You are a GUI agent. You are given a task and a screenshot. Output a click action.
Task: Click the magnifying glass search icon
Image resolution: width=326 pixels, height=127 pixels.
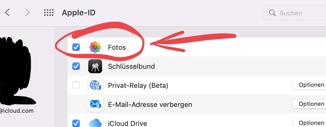point(272,13)
